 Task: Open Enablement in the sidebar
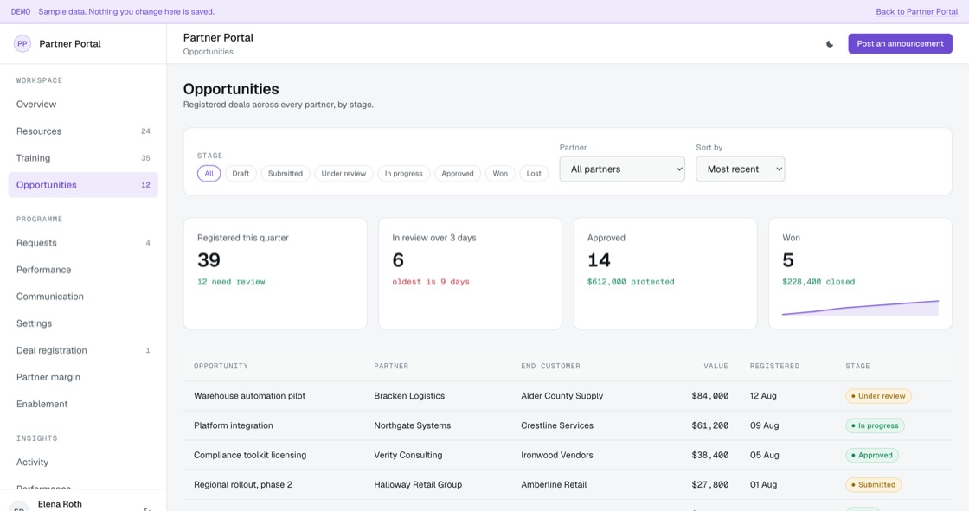[83, 404]
